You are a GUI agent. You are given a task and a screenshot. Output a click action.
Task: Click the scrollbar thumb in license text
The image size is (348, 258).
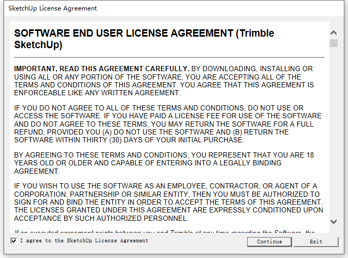click(333, 43)
